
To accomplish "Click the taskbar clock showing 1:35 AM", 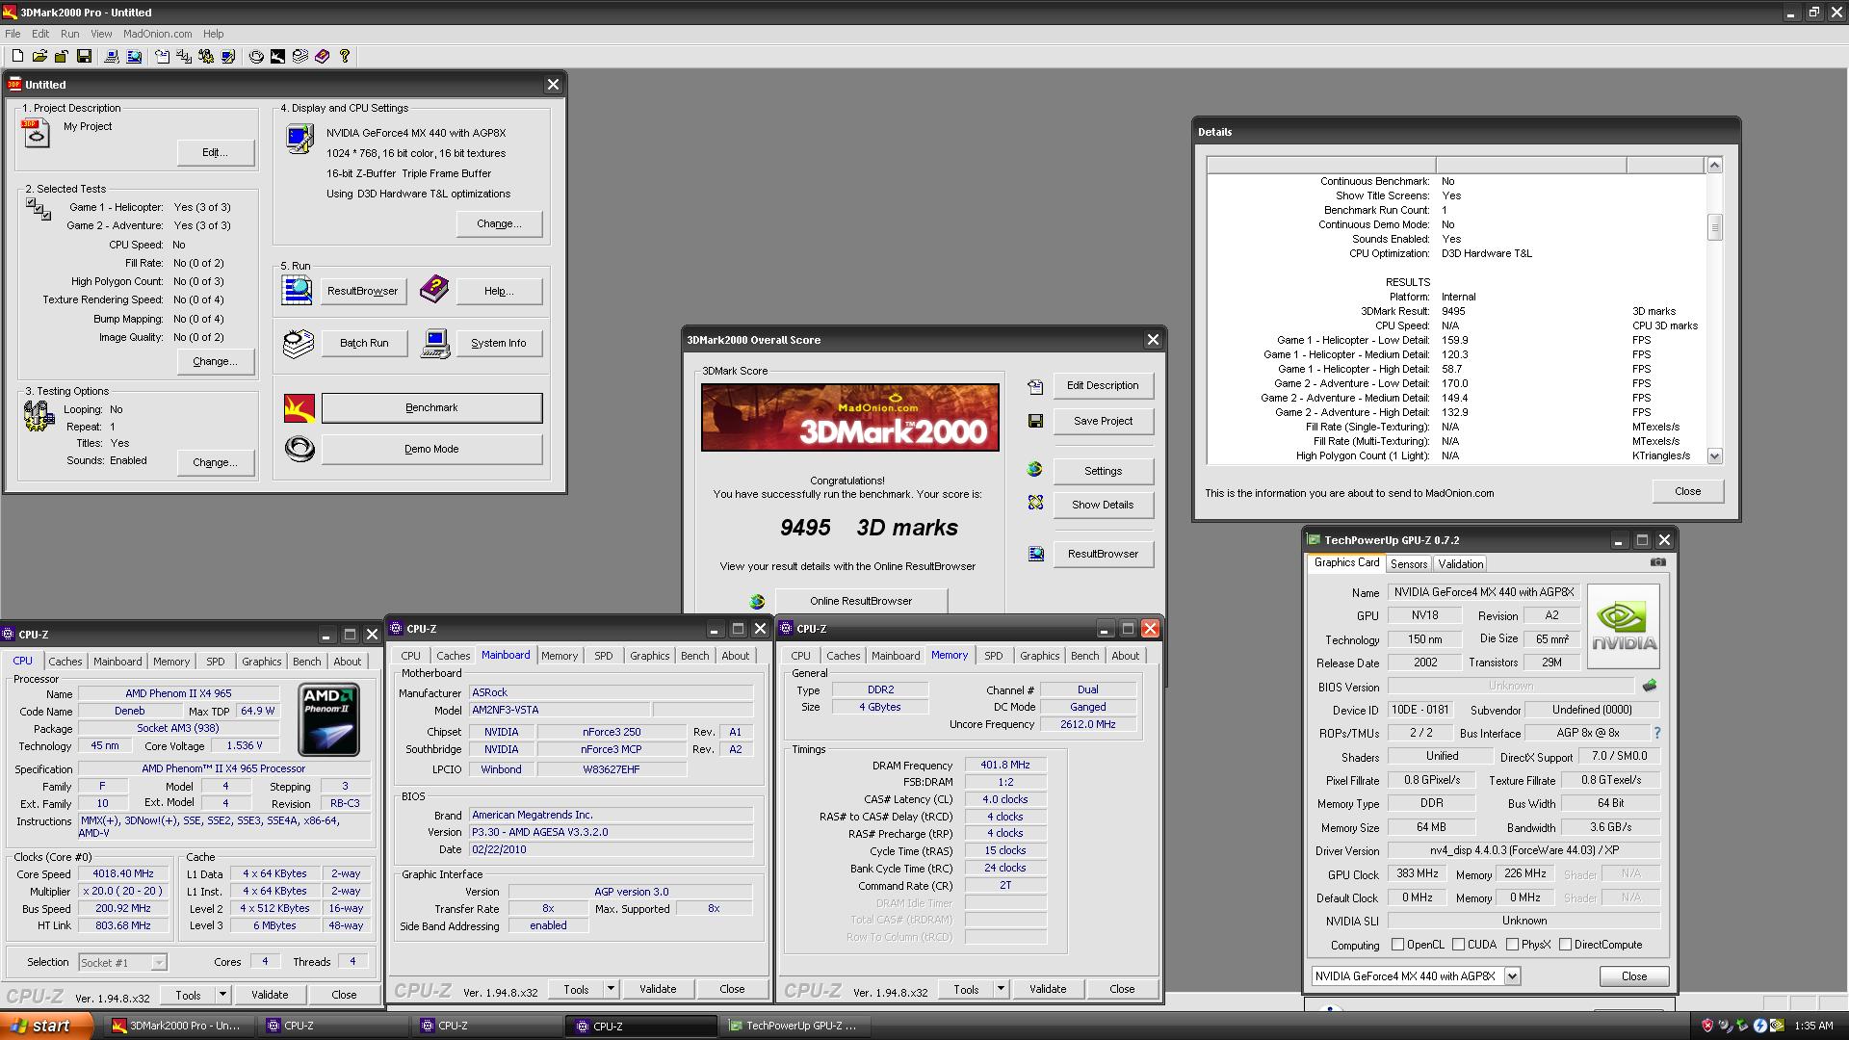I will (1813, 1027).
